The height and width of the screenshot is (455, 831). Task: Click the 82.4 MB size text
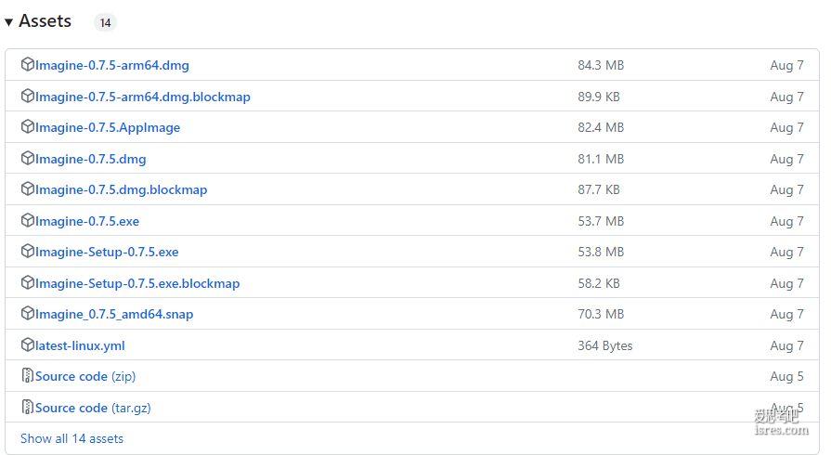(x=601, y=127)
